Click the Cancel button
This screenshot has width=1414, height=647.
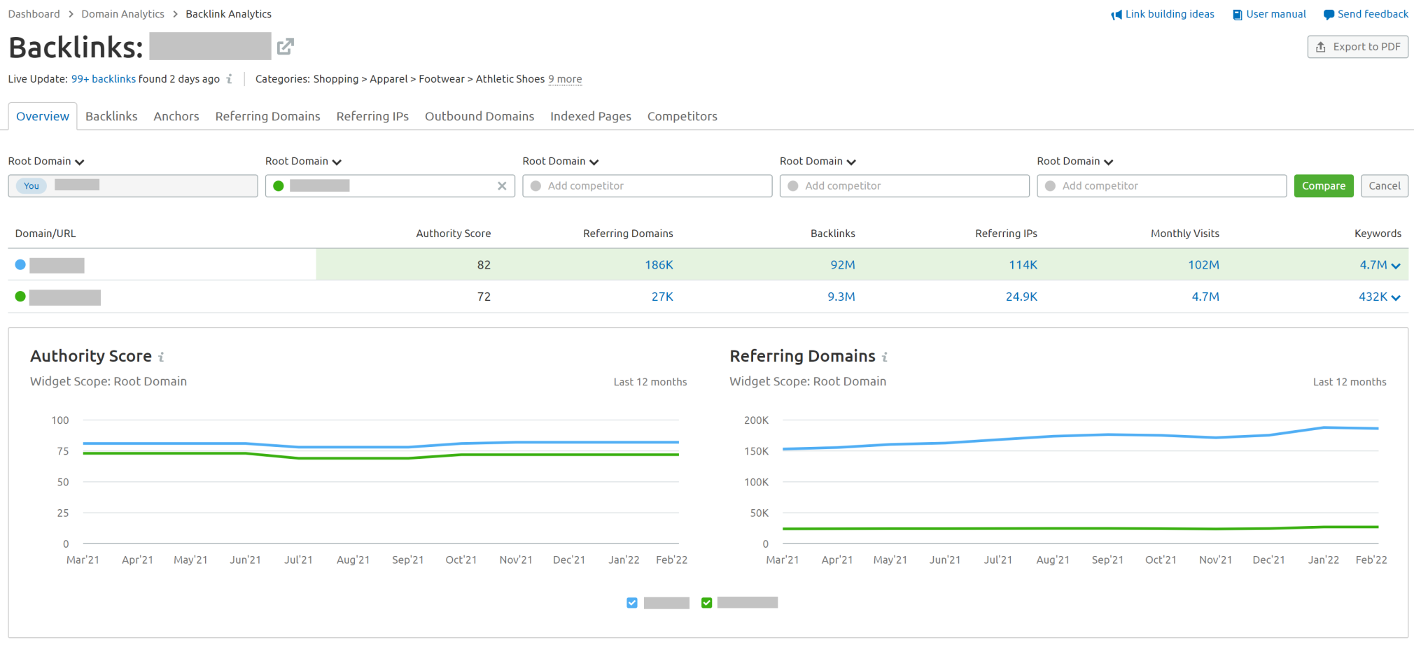tap(1385, 186)
